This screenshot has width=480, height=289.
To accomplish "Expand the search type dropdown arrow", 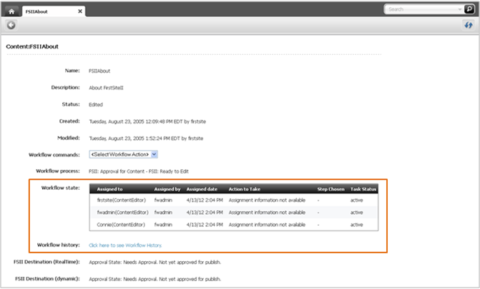I will click(x=460, y=9).
